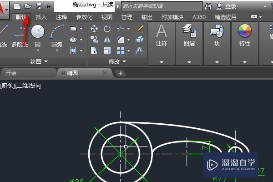Expand the Modify (修改) panel
The width and height of the screenshot is (273, 182).
click(x=117, y=61)
